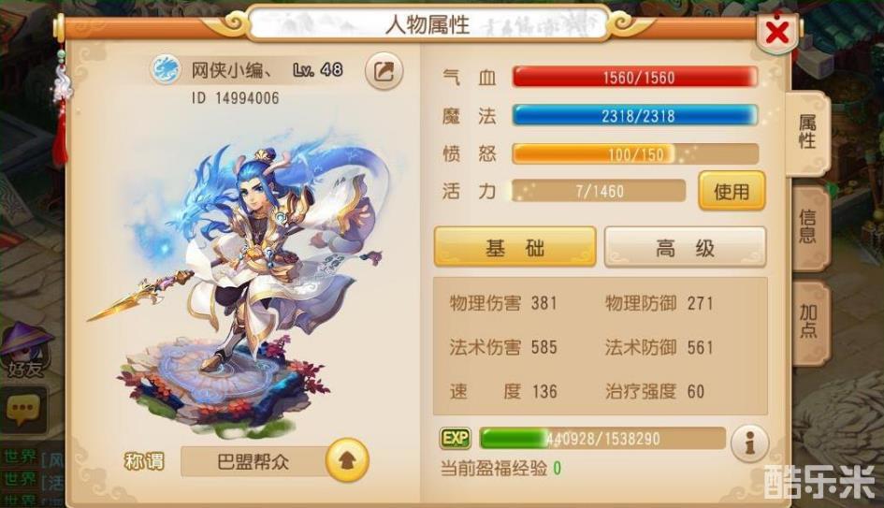Select the 巴盟帮众 title field
Image resolution: width=884 pixels, height=508 pixels.
(254, 462)
